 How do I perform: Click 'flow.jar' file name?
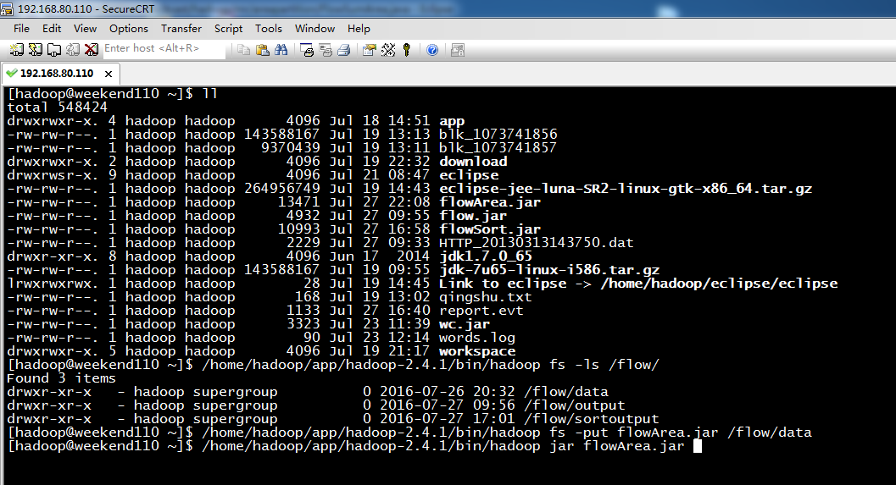click(x=472, y=216)
